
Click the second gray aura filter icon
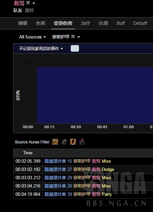pyautogui.click(x=64, y=142)
